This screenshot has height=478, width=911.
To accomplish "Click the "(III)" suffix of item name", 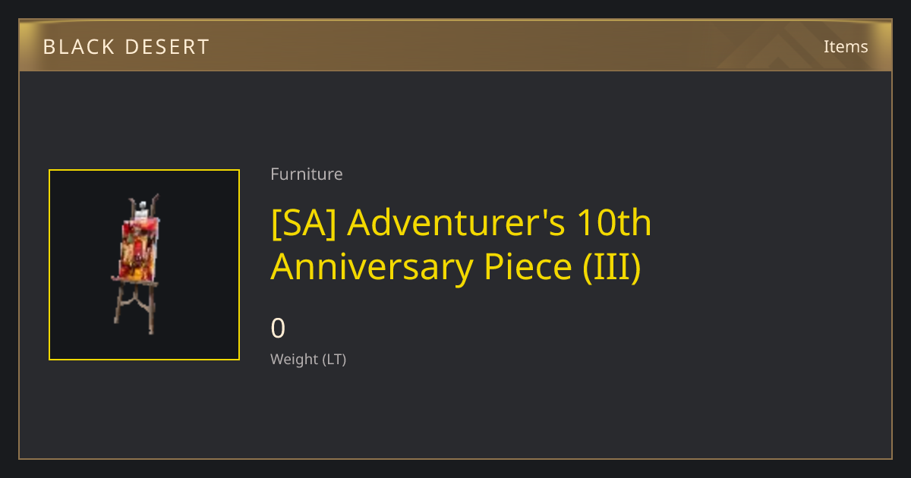I will pyautogui.click(x=613, y=266).
